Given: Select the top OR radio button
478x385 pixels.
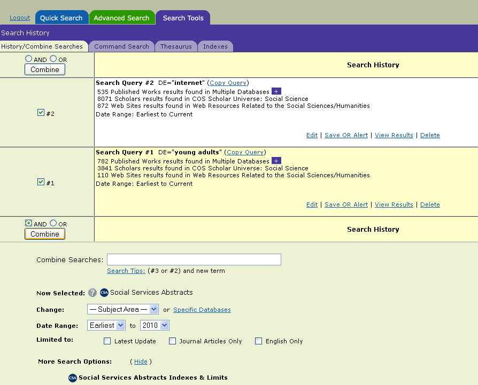Looking at the screenshot, I should point(53,58).
